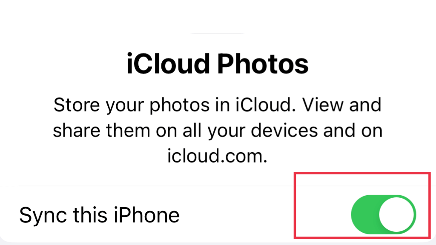Click the word Store in the description

click(77, 105)
